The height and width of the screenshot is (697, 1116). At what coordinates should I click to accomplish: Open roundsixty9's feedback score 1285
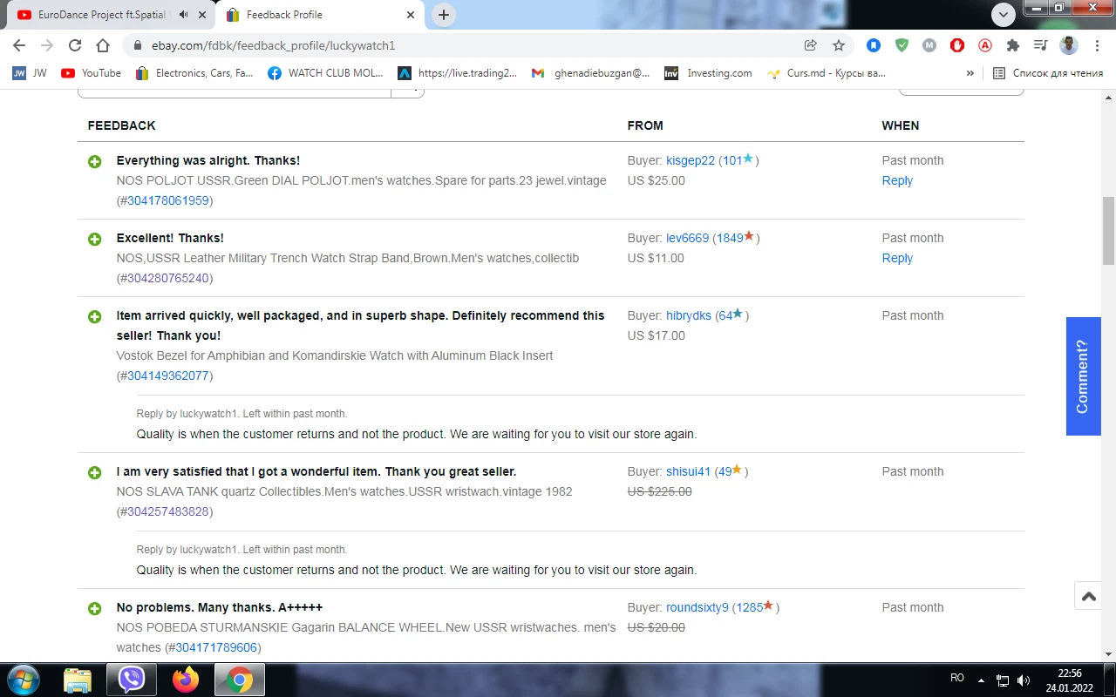tap(750, 607)
